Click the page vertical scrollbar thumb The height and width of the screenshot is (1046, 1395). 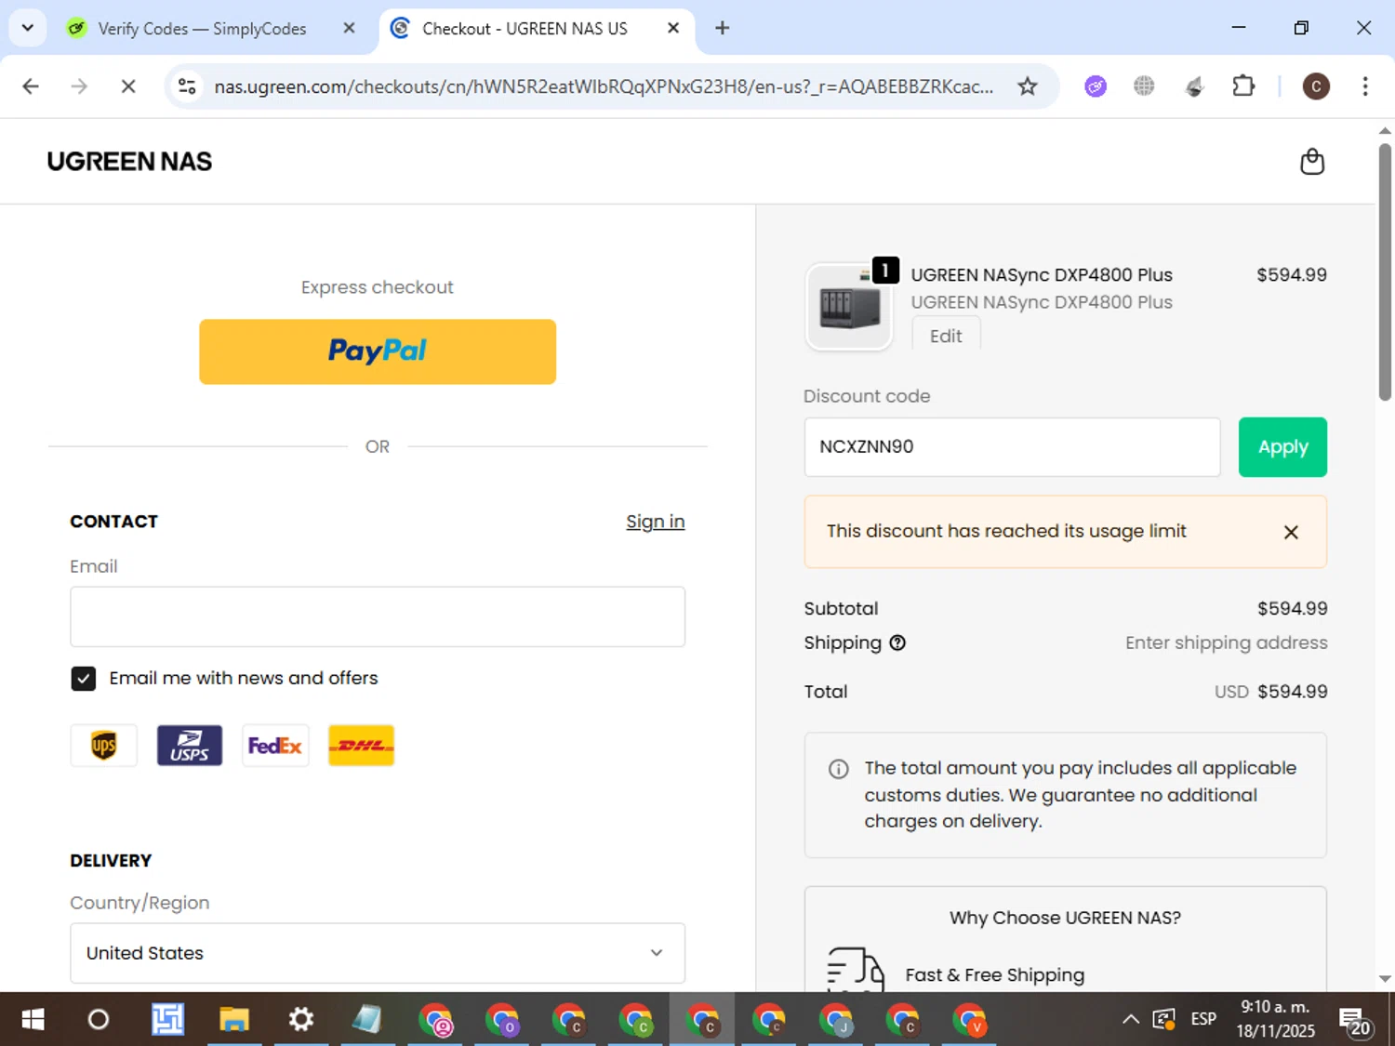tap(1385, 271)
